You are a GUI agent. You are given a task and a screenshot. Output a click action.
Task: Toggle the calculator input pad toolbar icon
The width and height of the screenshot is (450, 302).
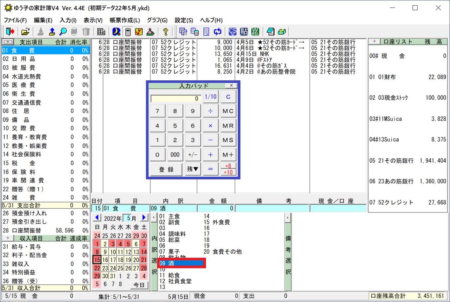coord(128,31)
